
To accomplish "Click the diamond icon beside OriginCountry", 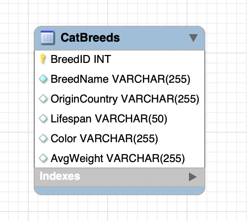I will (x=43, y=99).
